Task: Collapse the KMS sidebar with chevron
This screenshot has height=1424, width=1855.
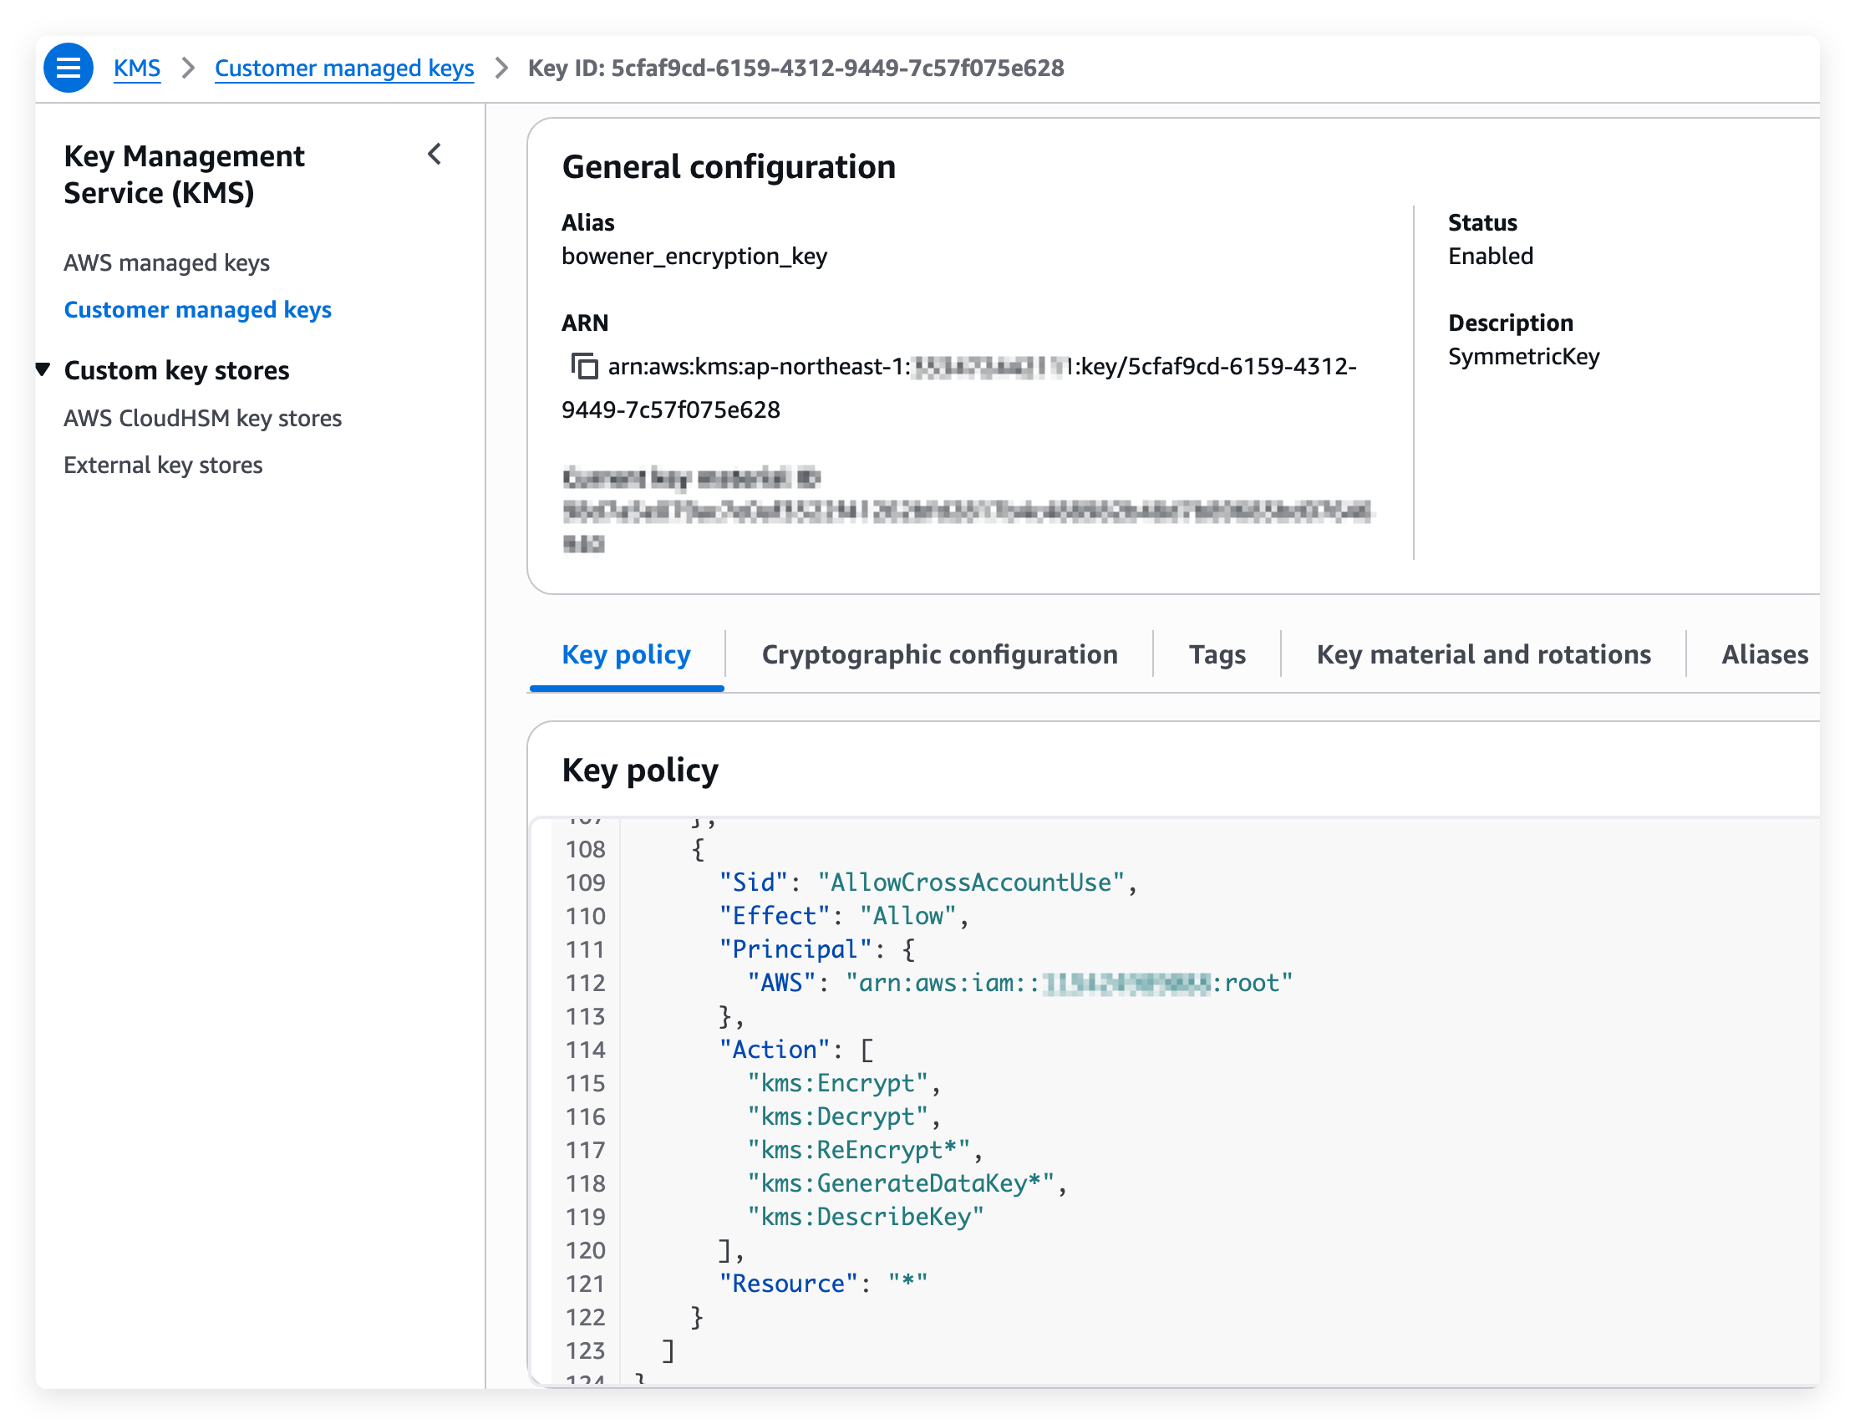Action: [435, 155]
